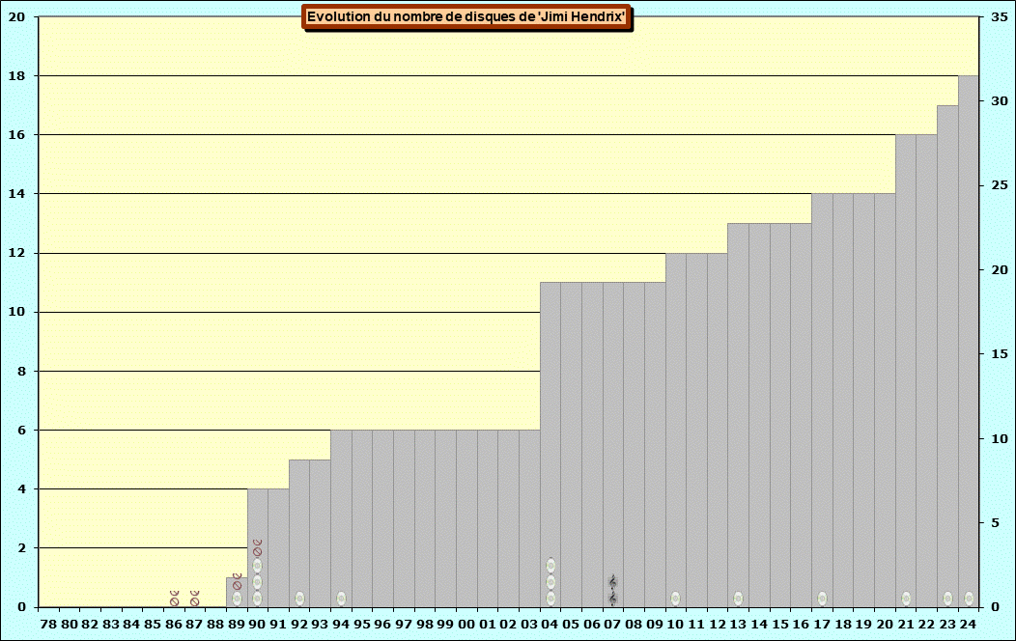The image size is (1016, 641).
Task: Click the CD disc icon above year 24
Action: pos(969,599)
